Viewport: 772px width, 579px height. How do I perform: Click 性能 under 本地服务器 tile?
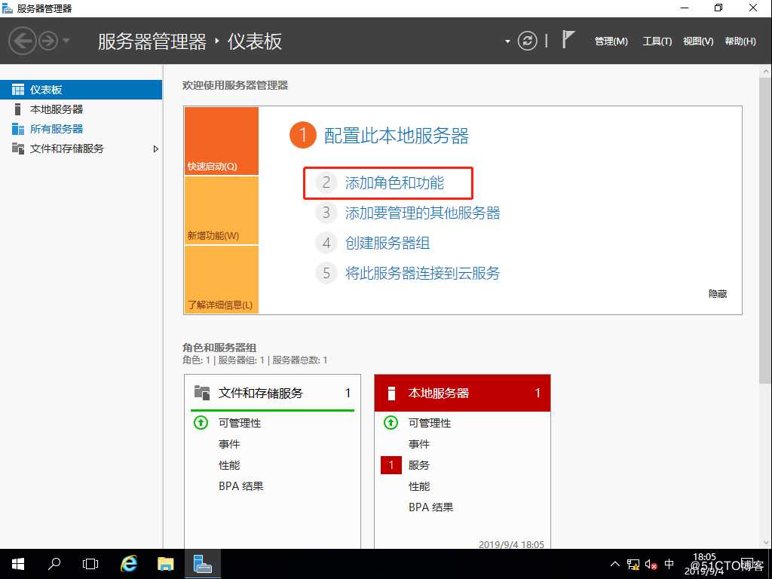[419, 486]
